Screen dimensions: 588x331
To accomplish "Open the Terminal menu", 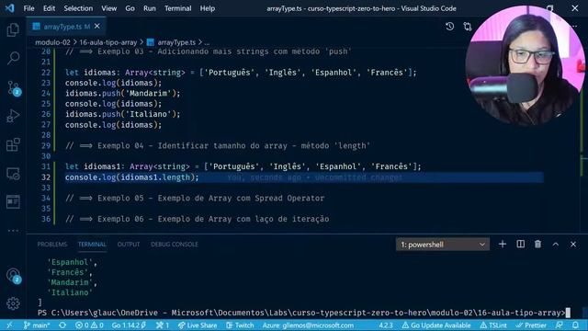I will (x=177, y=8).
